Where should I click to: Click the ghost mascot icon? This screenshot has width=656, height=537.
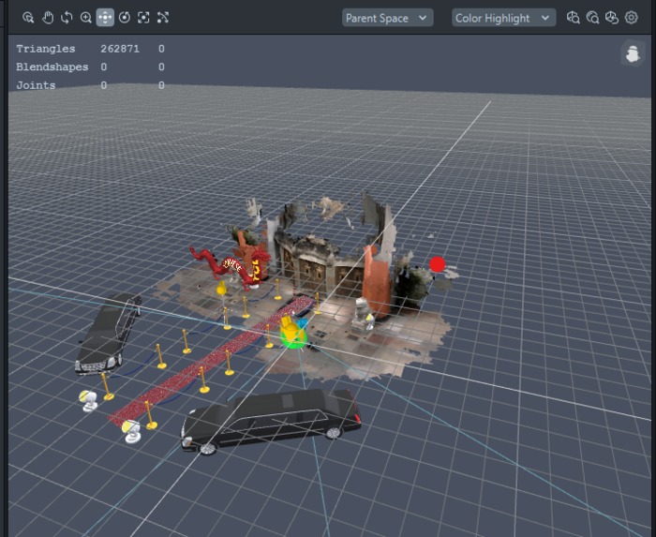pos(633,53)
